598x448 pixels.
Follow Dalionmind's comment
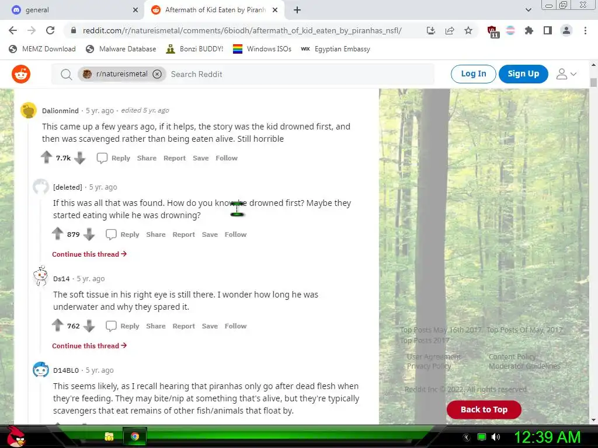[227, 158]
